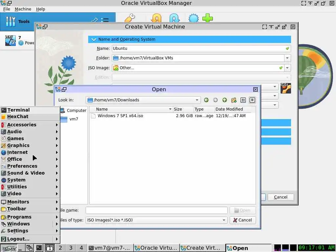
Task: Choose Logout from the start menu
Action: [x=27, y=239]
